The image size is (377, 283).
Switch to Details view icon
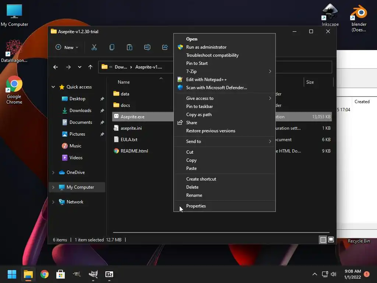[323, 240]
